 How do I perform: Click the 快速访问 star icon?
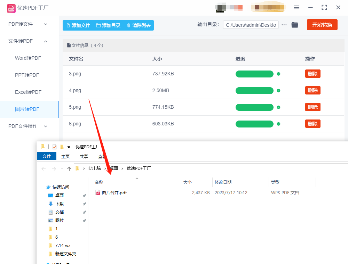(x=48, y=187)
